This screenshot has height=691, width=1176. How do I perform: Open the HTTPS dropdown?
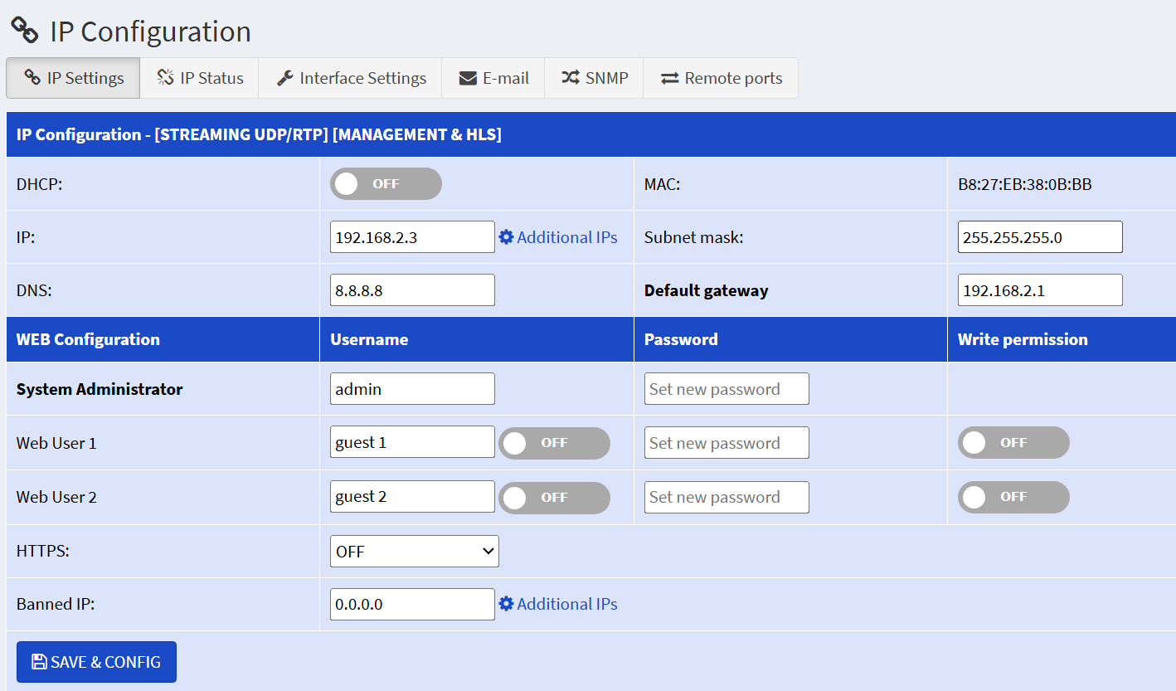click(415, 552)
